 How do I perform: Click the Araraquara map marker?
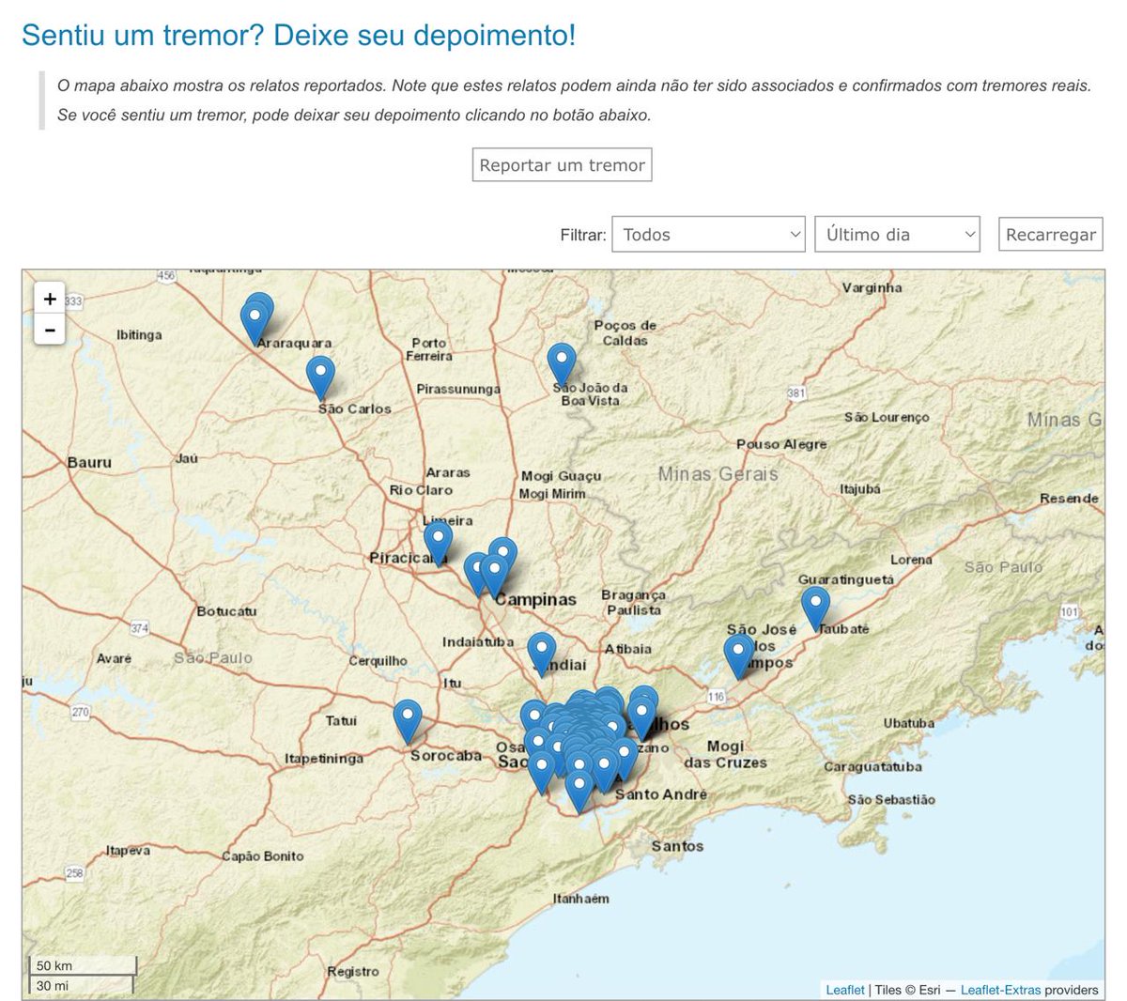click(255, 317)
